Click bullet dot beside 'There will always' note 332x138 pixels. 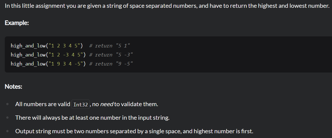[x=8, y=118]
